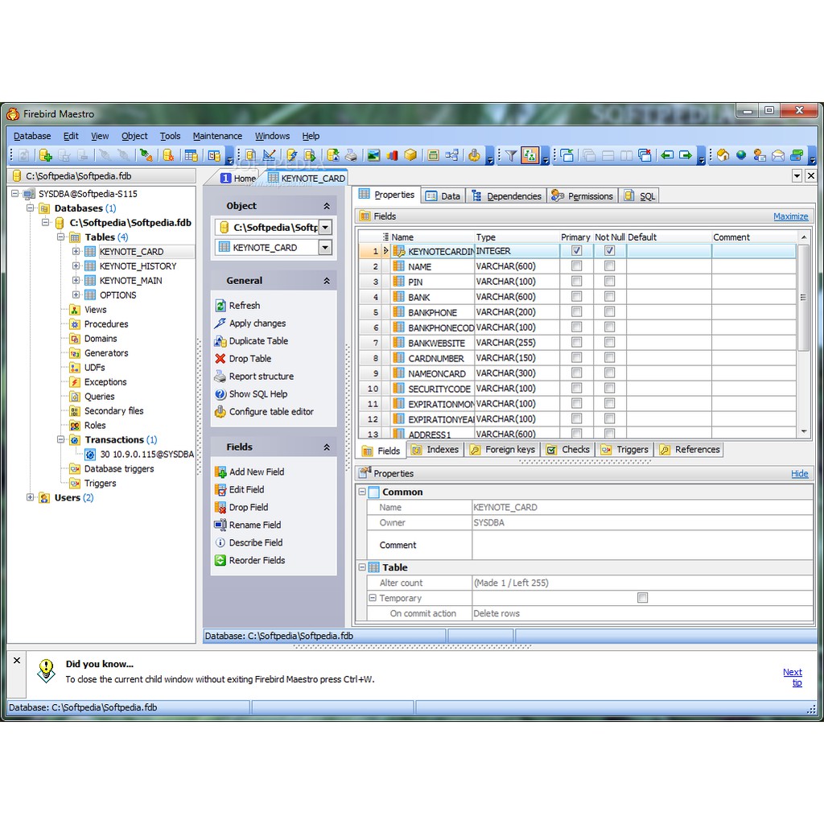Collapse the Fields actions section

point(327,447)
